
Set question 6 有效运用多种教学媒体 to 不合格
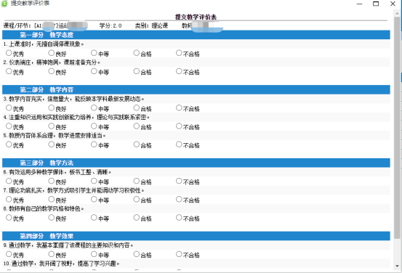[x=179, y=181]
